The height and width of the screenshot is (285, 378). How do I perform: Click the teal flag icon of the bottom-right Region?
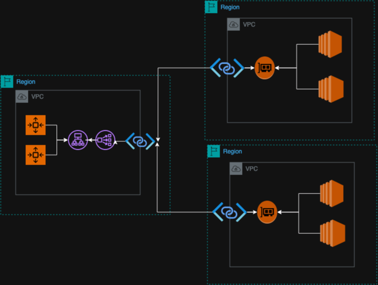pyautogui.click(x=214, y=151)
